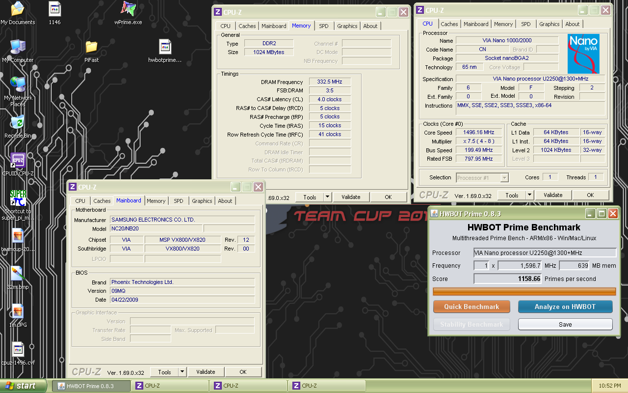Click BIOS Date value 04/22/2009
The image size is (628, 393).
pos(183,300)
